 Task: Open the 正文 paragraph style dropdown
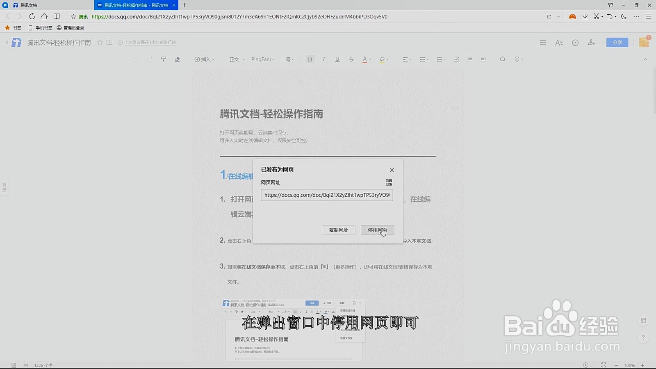[x=237, y=59]
